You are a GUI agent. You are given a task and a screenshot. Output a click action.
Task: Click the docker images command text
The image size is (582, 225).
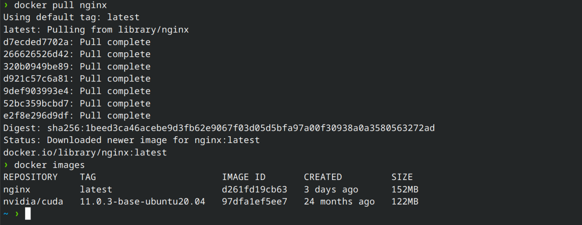coord(49,165)
